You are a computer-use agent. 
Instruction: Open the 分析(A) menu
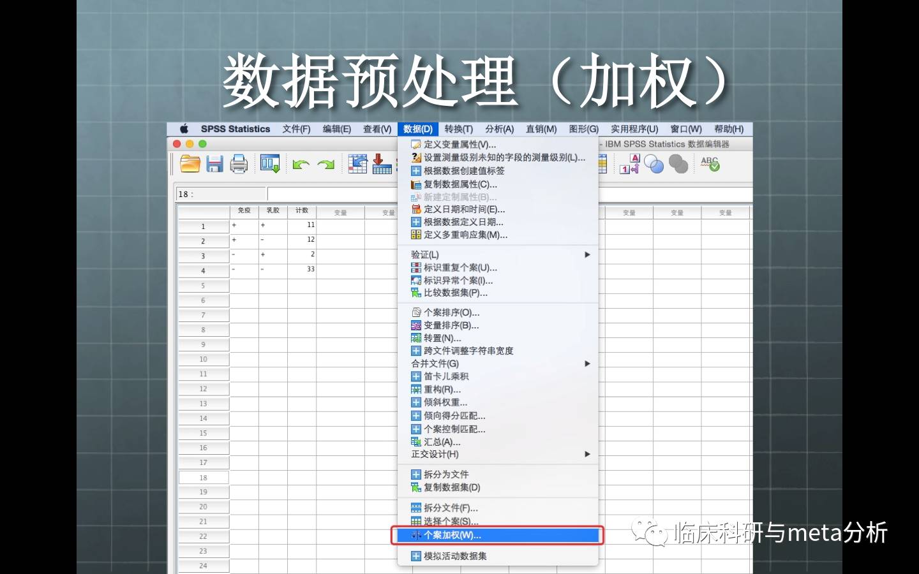(499, 129)
